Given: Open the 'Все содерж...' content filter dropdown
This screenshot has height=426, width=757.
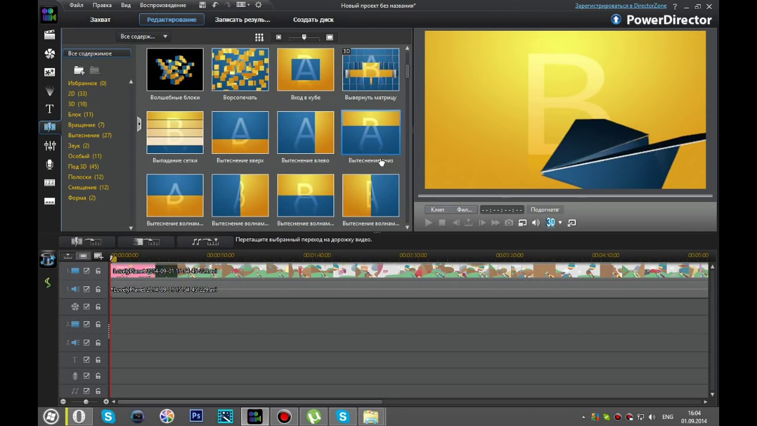Looking at the screenshot, I should pos(144,37).
